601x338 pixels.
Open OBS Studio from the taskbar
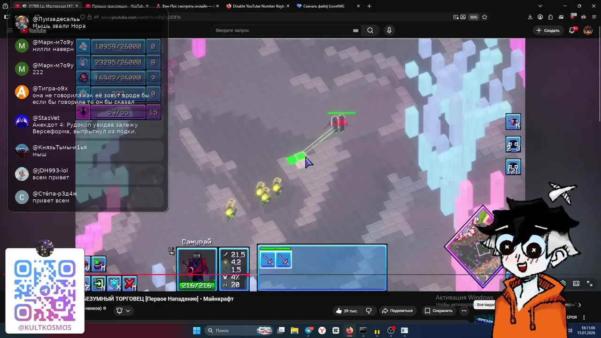click(x=391, y=330)
